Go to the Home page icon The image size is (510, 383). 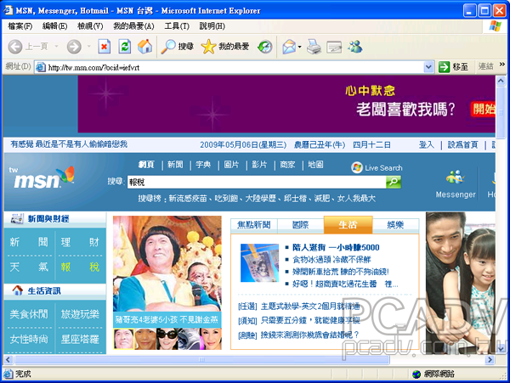tap(144, 47)
